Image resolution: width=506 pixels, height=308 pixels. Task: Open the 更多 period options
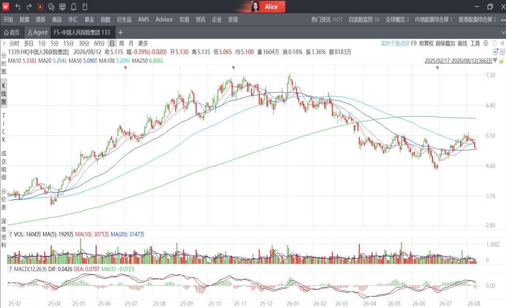coord(143,43)
